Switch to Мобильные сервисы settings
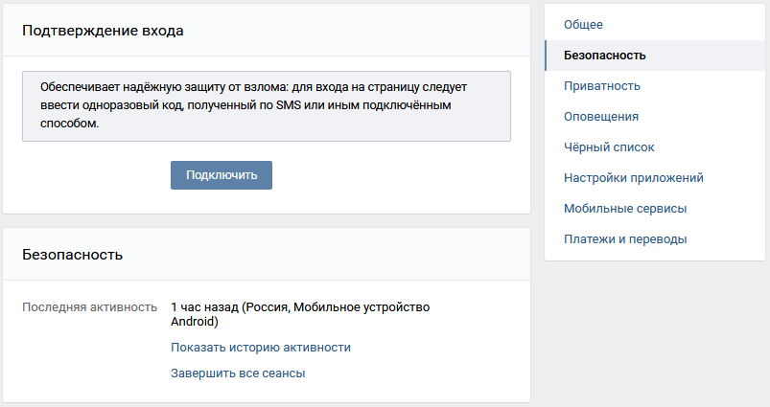This screenshot has height=407, width=770. pos(625,209)
